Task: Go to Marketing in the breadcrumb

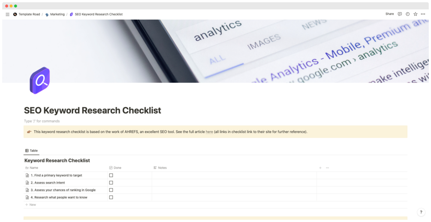Action: point(57,14)
